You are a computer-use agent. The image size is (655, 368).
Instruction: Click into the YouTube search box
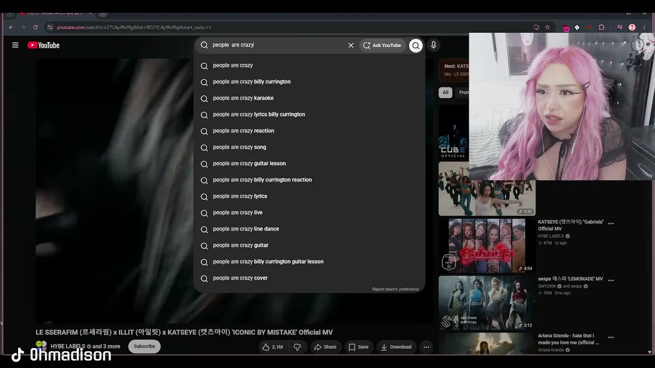(x=276, y=45)
